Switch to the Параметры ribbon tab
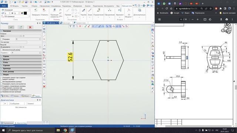Viewport: 237px width, 133px height. [x=67, y=6]
